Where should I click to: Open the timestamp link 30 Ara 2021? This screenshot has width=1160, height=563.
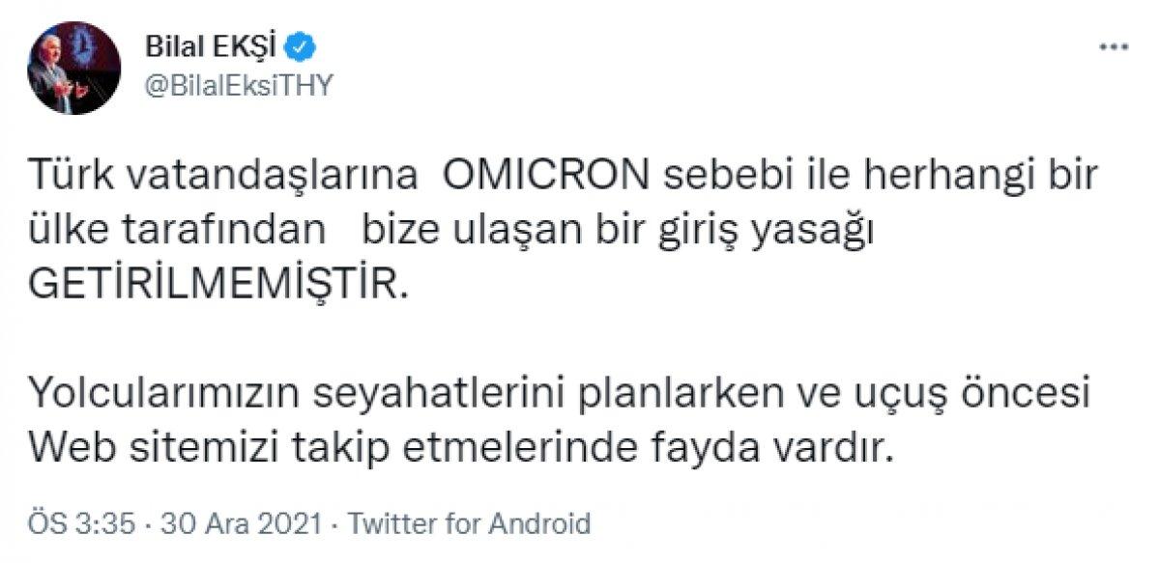[238, 518]
